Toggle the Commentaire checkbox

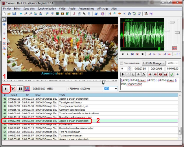coord(122,63)
